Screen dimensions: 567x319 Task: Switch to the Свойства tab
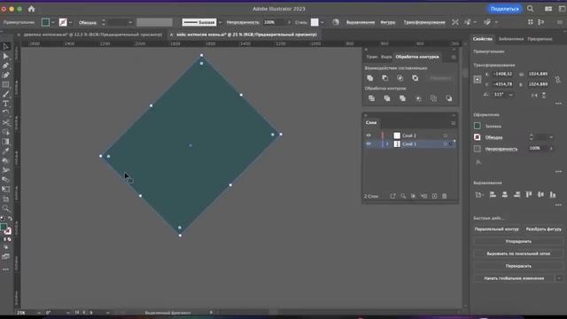click(x=483, y=39)
